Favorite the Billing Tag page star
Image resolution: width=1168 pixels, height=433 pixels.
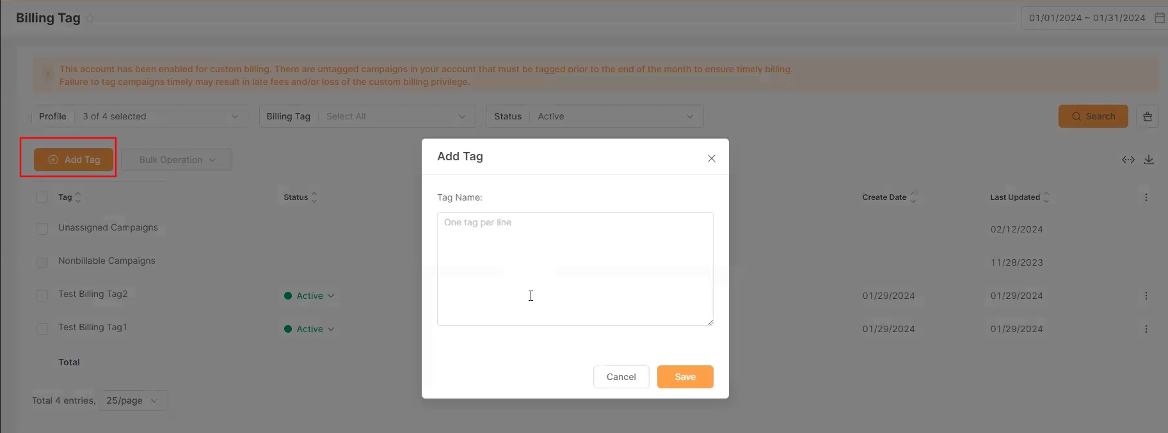[x=90, y=19]
